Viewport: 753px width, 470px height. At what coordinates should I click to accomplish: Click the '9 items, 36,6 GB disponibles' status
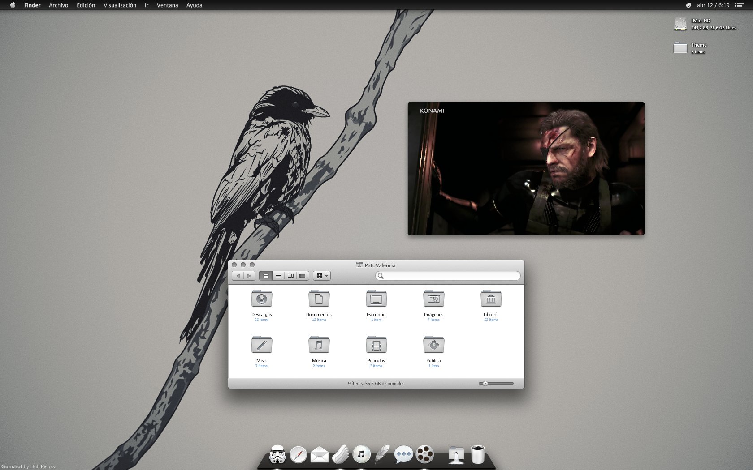[x=376, y=383]
